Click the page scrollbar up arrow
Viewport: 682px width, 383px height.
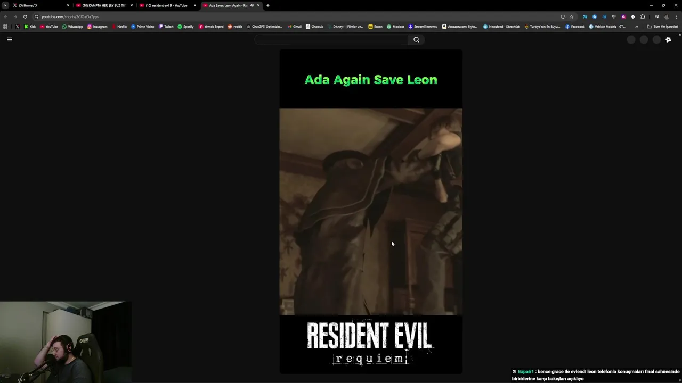680,34
